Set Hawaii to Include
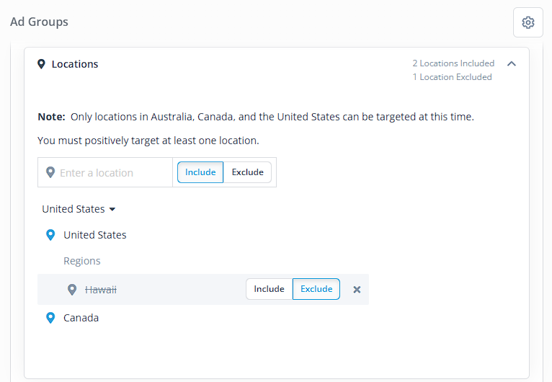552x382 pixels. point(270,289)
